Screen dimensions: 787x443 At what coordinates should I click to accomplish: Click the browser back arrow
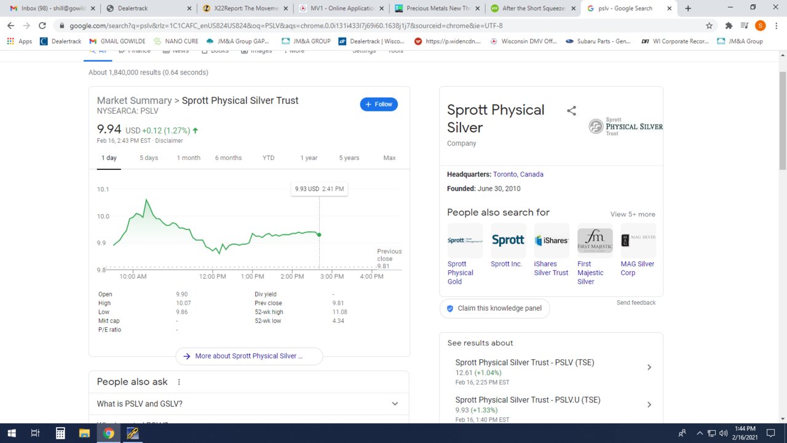pos(11,26)
